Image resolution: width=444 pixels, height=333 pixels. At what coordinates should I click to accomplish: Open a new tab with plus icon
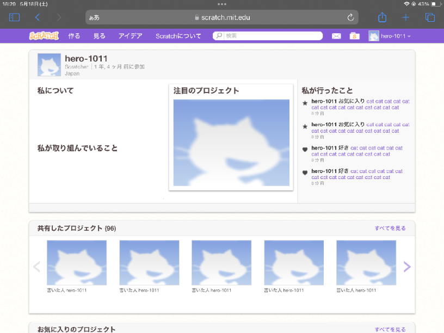pyautogui.click(x=405, y=17)
